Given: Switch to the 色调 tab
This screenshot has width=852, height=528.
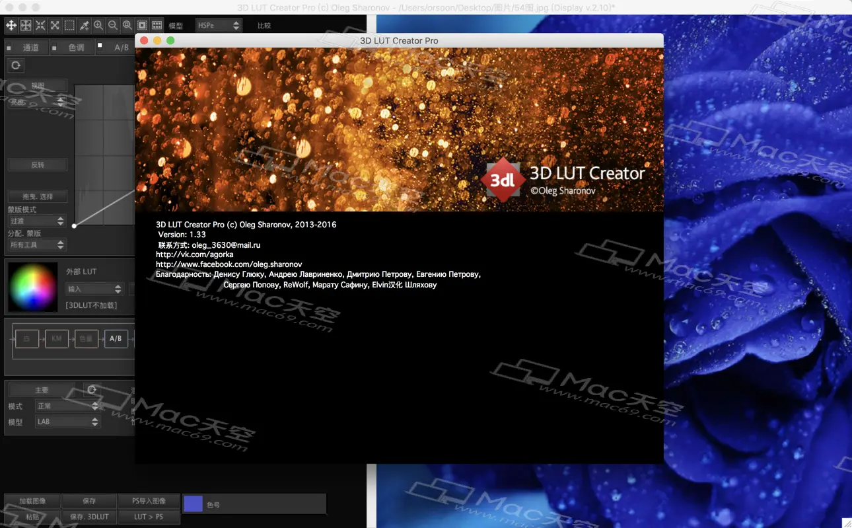Looking at the screenshot, I should [72, 48].
